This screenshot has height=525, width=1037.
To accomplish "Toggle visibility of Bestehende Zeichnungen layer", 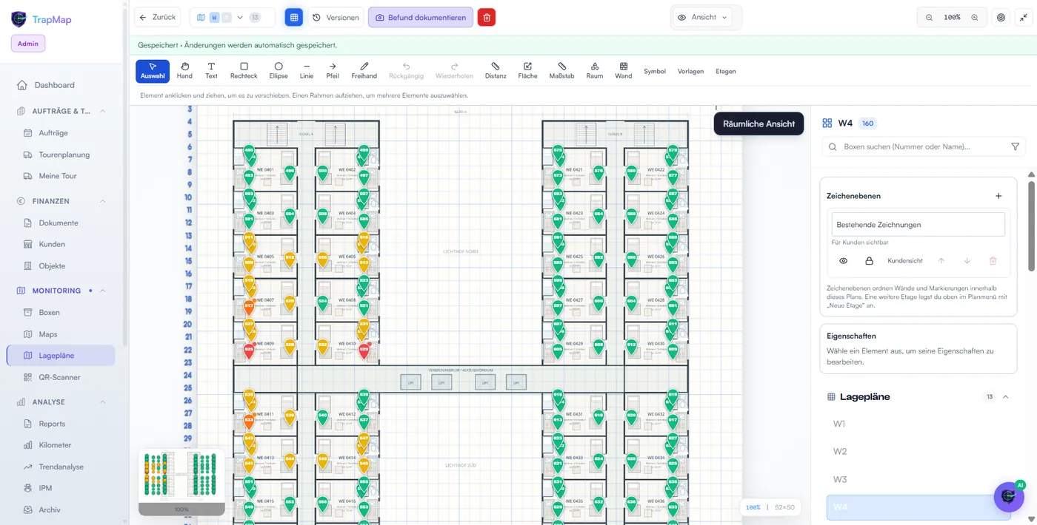I will pos(843,261).
